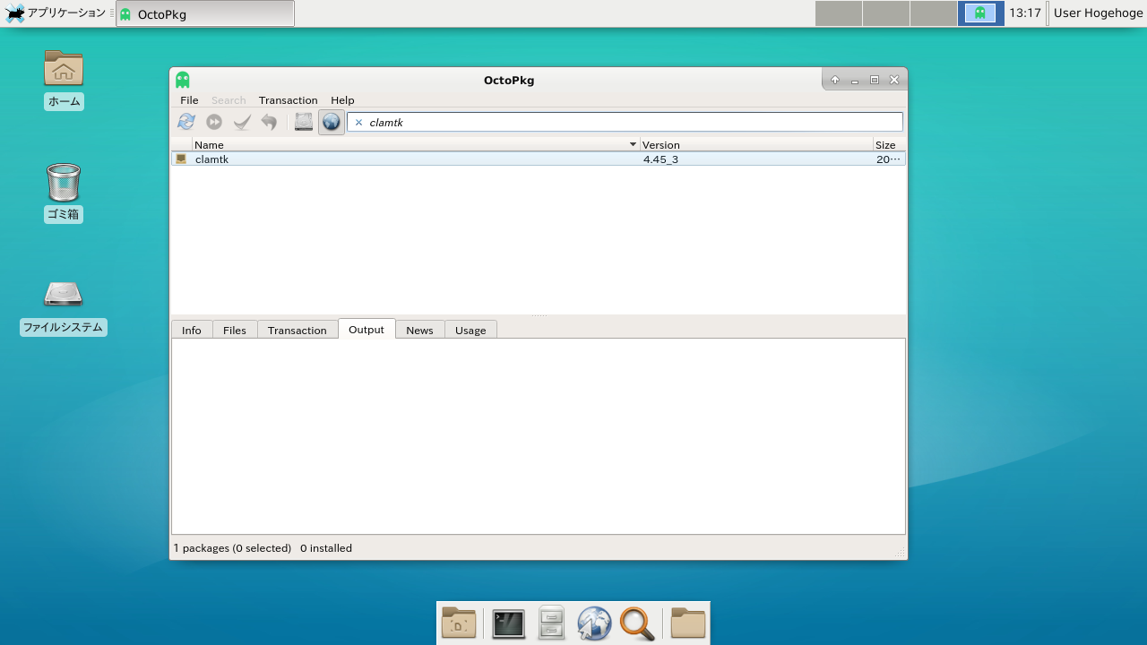Open the folder icon at dock end
The height and width of the screenshot is (645, 1147).
[x=688, y=623]
